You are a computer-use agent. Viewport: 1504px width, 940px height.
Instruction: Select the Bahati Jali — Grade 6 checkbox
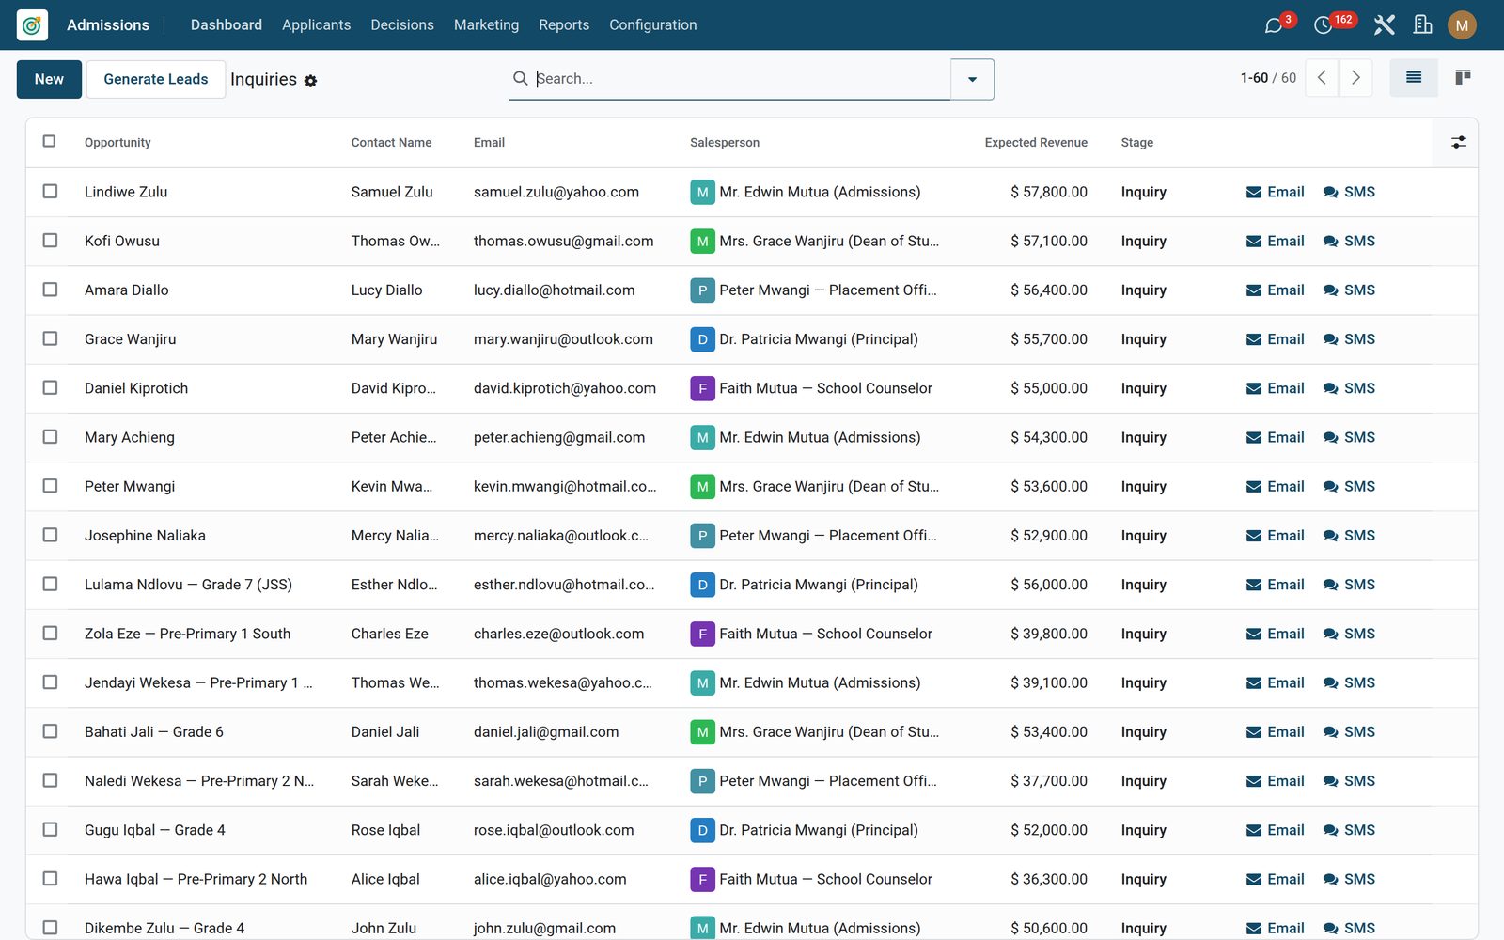[x=50, y=731]
